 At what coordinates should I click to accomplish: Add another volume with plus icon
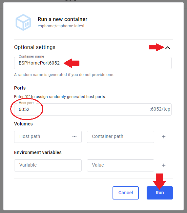click(164, 137)
